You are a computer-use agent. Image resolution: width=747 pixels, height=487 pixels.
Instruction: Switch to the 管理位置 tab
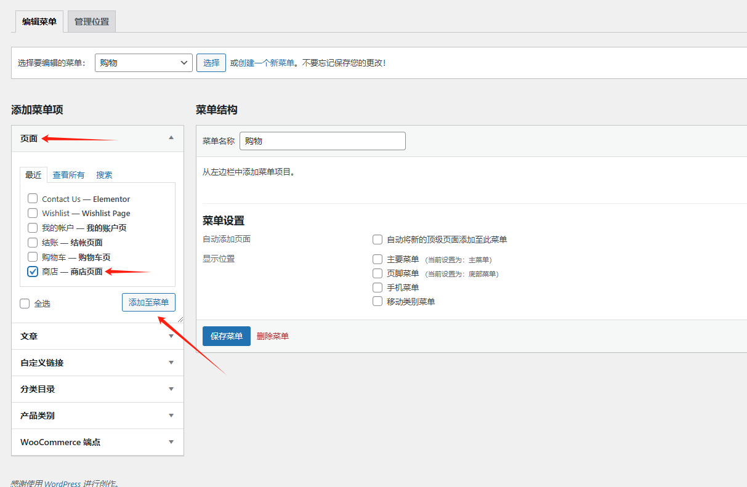point(91,20)
